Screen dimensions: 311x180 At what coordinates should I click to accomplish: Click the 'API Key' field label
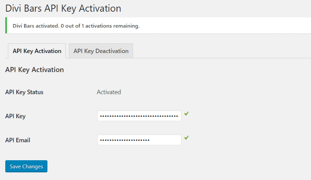click(x=16, y=116)
